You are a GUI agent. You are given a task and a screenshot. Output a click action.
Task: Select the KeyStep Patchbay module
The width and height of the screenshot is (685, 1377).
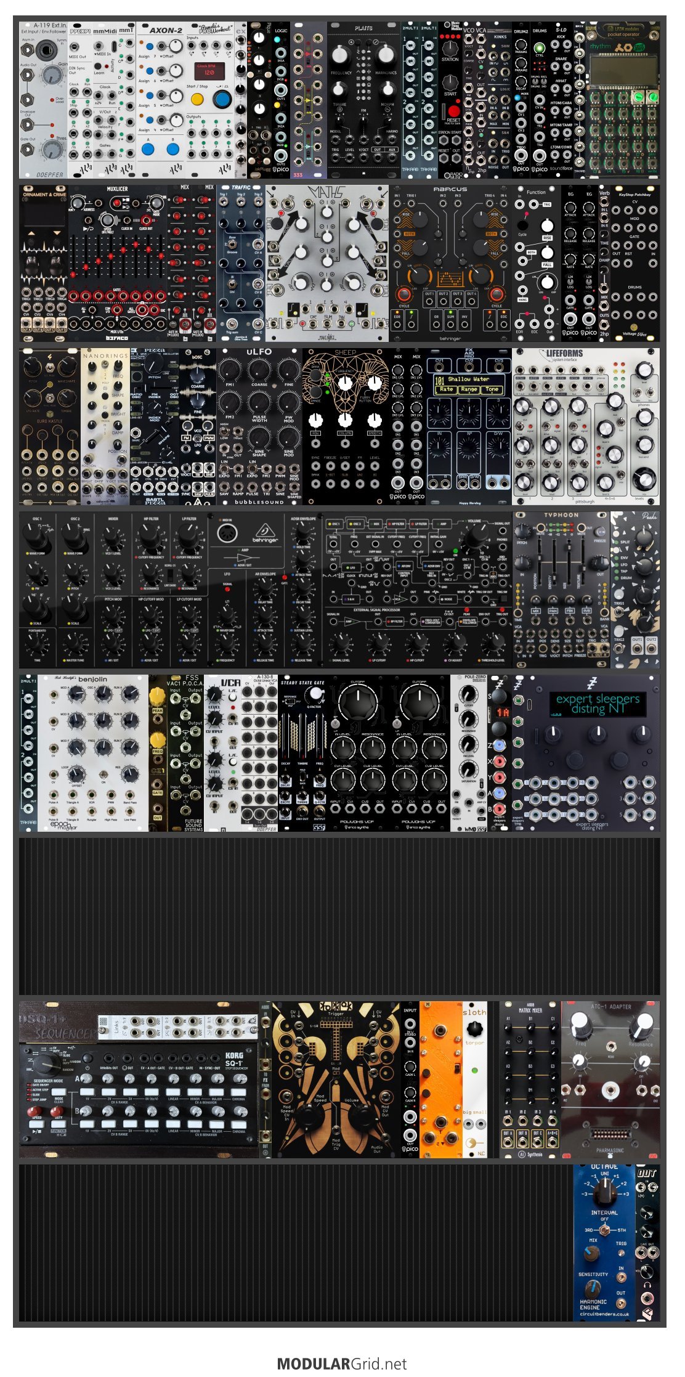[x=635, y=264]
